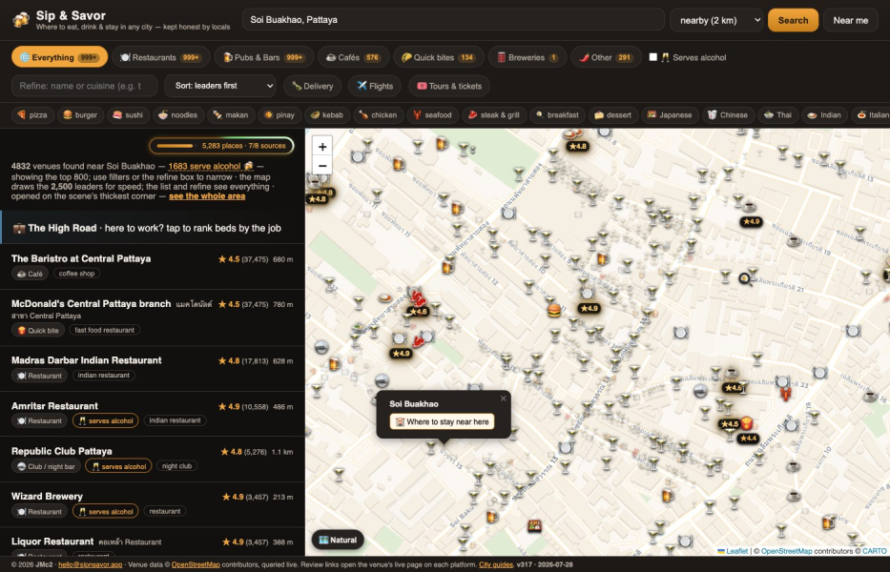
Task: Open the OpenStreetMap footer link
Action: tap(196, 564)
